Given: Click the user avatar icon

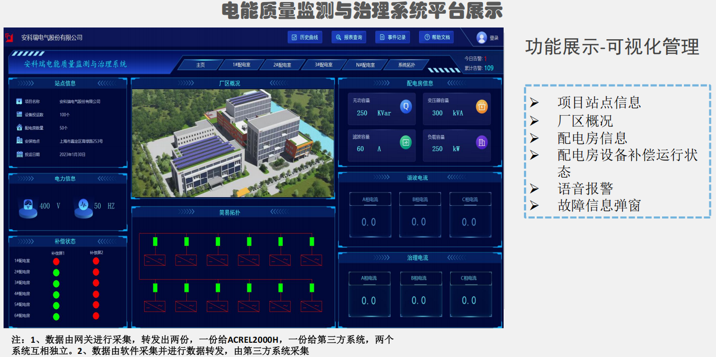Looking at the screenshot, I should click(x=482, y=37).
